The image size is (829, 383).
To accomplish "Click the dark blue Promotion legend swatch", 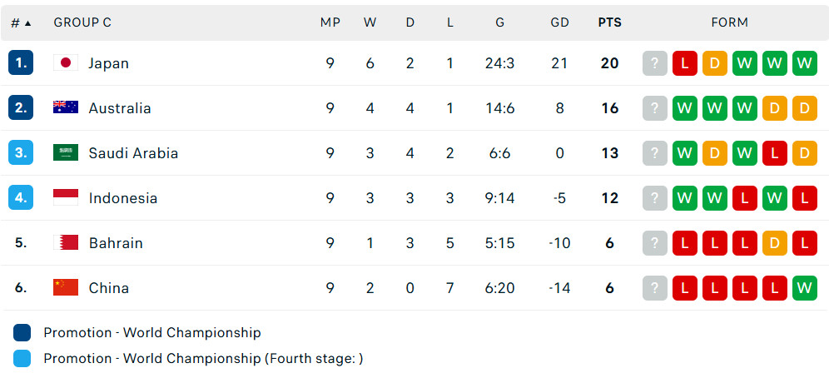I will tap(22, 333).
